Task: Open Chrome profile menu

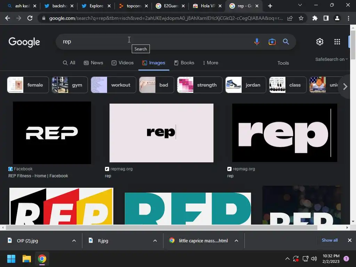Action: 337,18
